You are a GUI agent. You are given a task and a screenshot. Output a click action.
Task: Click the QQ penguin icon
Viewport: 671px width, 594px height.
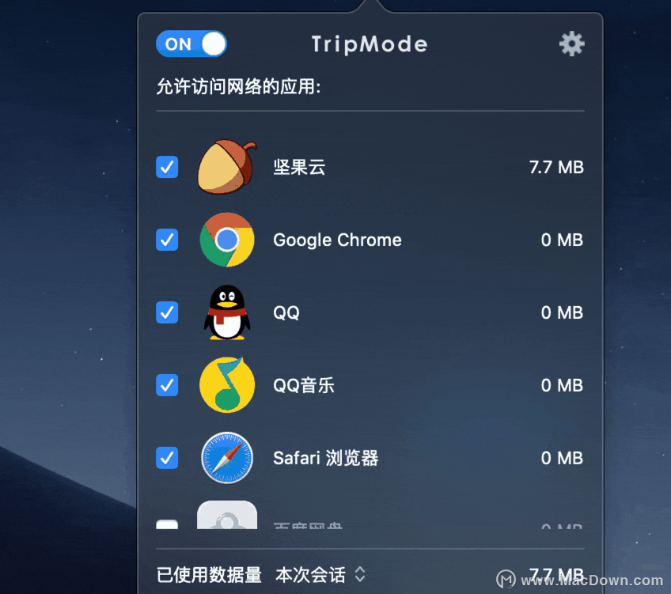[x=227, y=312]
